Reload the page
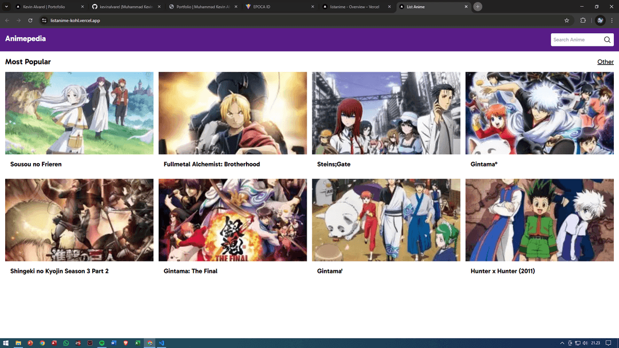Screen dimensions: 619x348 (30, 21)
